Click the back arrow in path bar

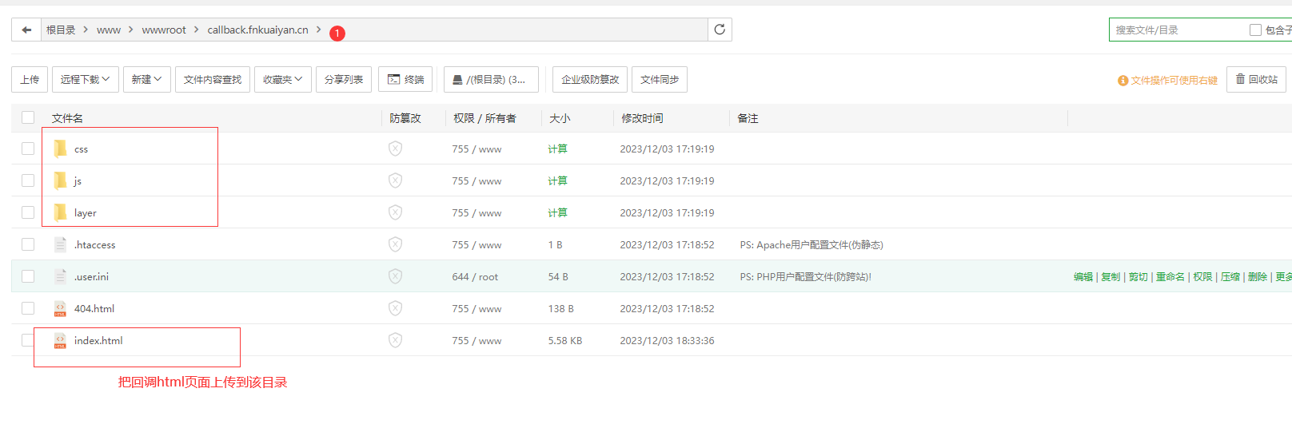coord(26,30)
